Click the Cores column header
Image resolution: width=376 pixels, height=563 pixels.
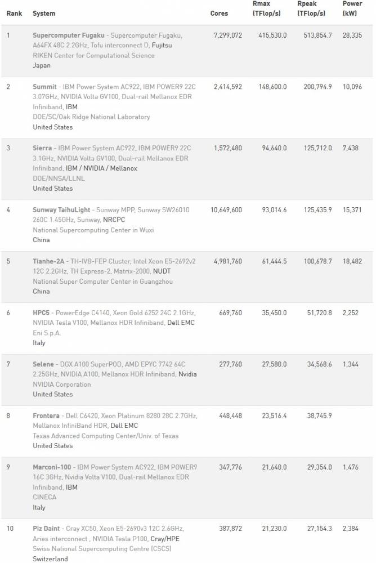pos(219,14)
